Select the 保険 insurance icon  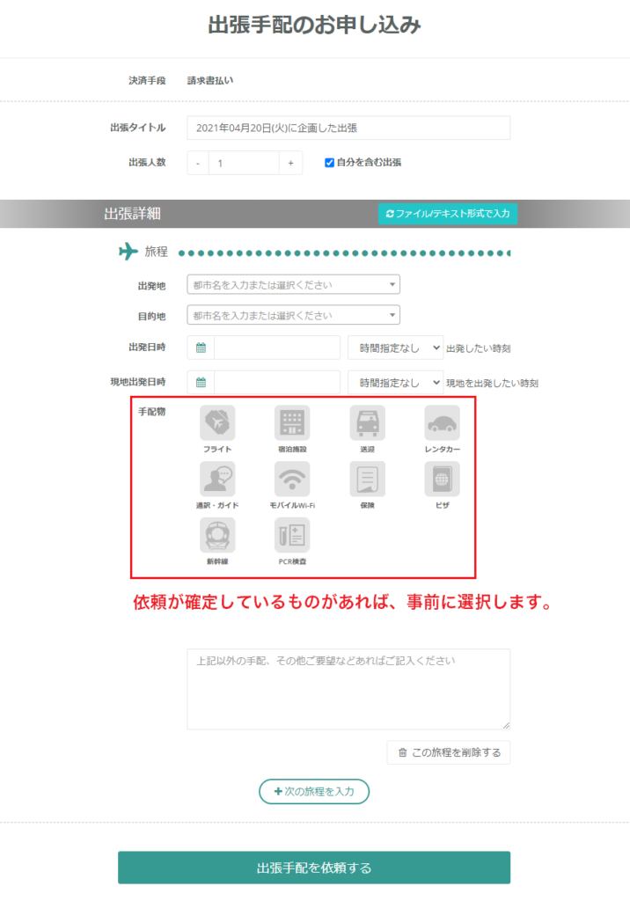coord(367,479)
